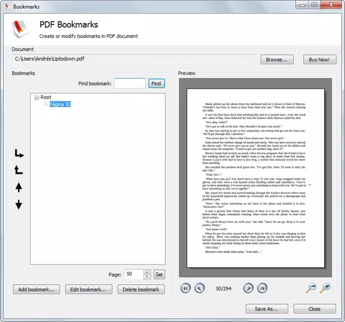Screen dimensions: 345x322
Task: Collapse the Root tree node
Action: tap(37, 97)
